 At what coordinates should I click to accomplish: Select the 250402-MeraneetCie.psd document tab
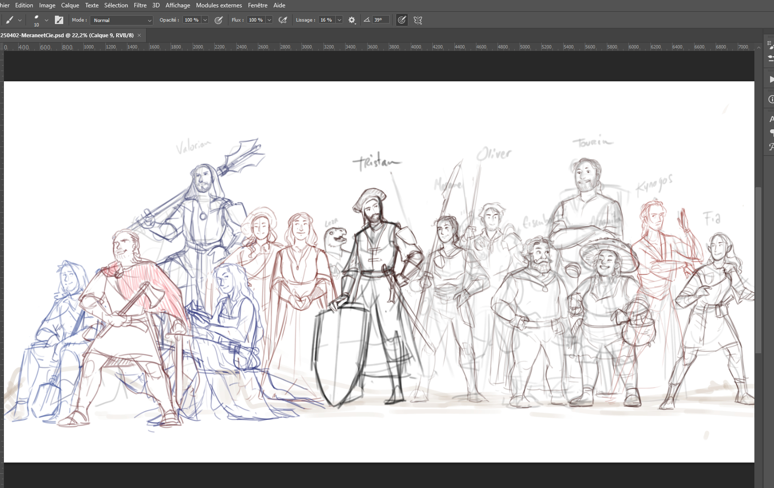coord(67,35)
